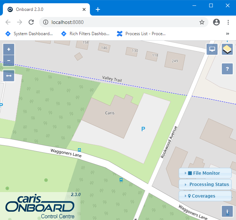Click the info button on map
Screen dimensions: 236x220
click(227, 211)
